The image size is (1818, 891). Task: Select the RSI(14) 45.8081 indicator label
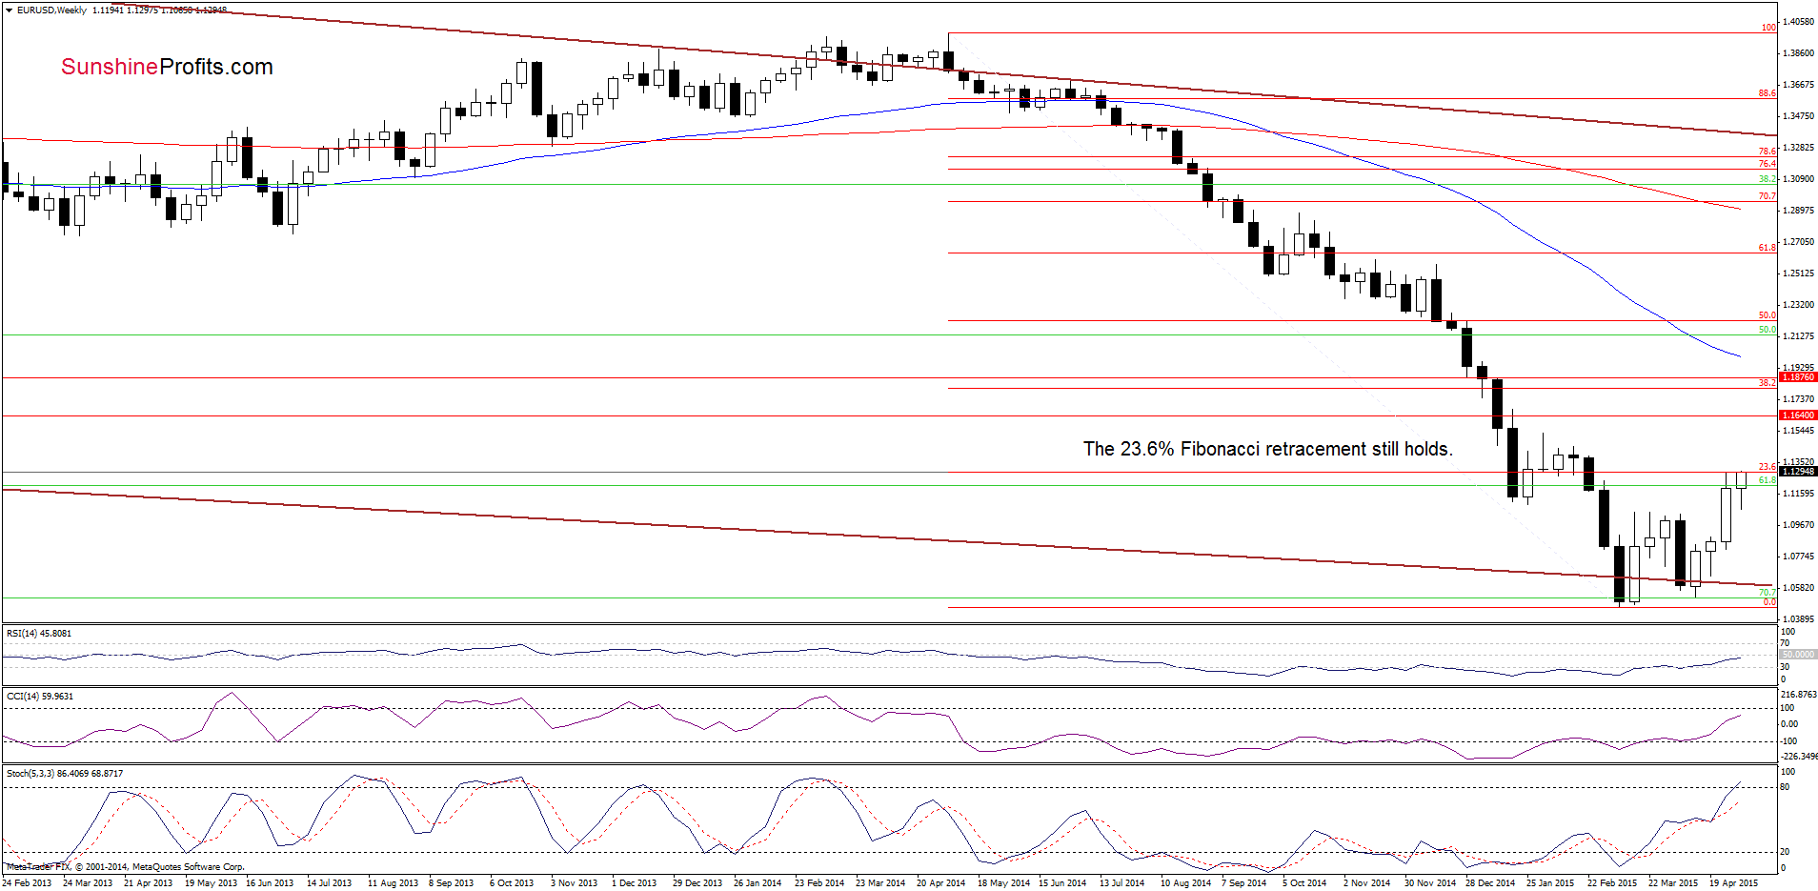[x=39, y=634]
